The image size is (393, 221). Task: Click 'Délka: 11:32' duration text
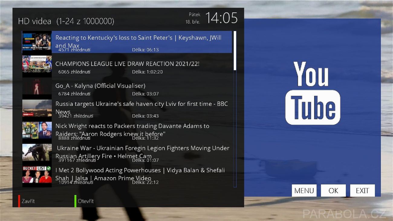tap(145, 138)
